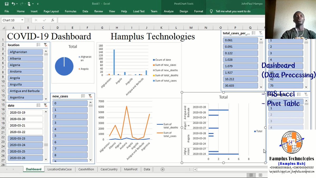
Task: Switch to Page Layout view in status bar
Action: 260,175
